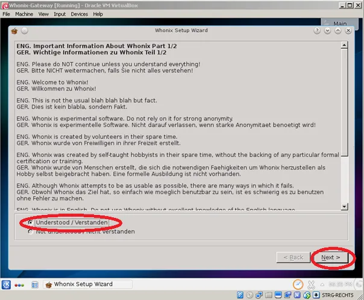The height and width of the screenshot is (300, 364).
Task: Minimize the VirtualBox window
Action: click(x=342, y=5)
